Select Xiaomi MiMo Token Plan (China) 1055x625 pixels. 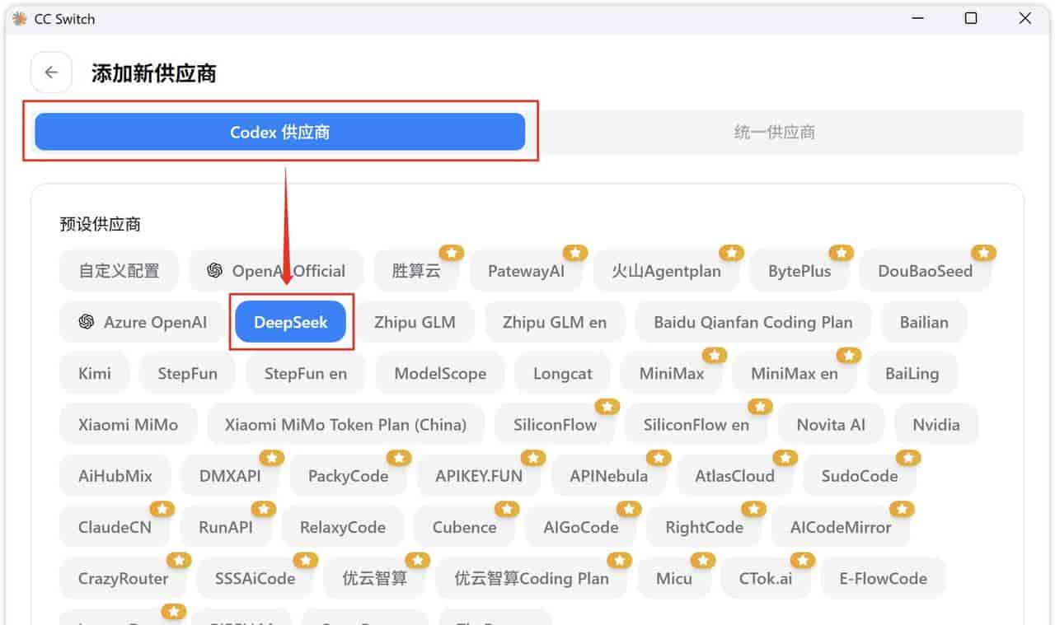[346, 425]
